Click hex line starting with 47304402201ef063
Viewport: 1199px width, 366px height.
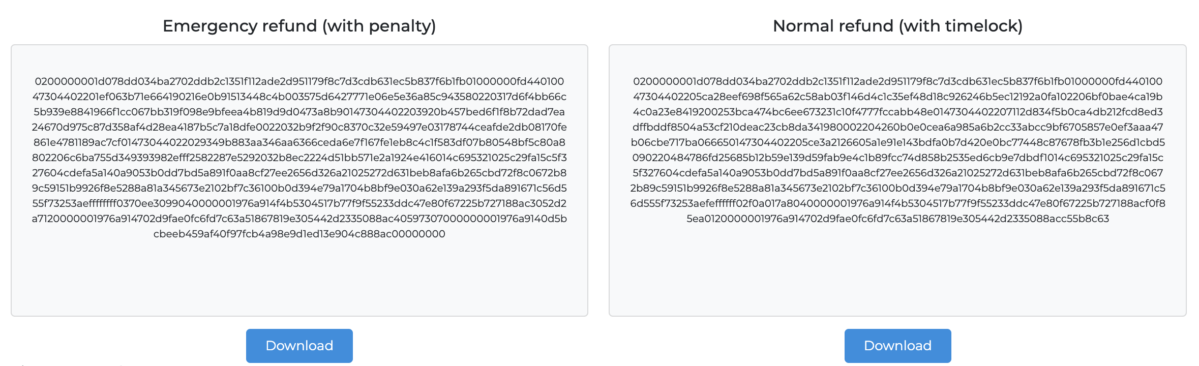[299, 97]
